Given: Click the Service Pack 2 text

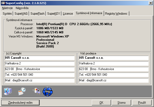Looking at the screenshot, I should click(x=48, y=43).
